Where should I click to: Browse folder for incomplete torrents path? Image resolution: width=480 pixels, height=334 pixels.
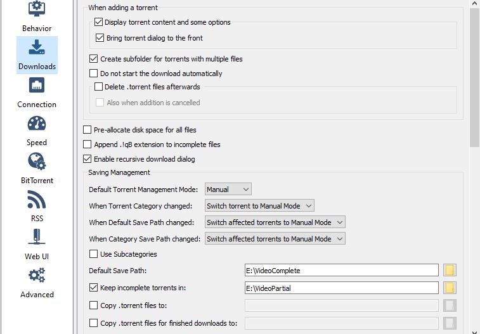point(450,288)
